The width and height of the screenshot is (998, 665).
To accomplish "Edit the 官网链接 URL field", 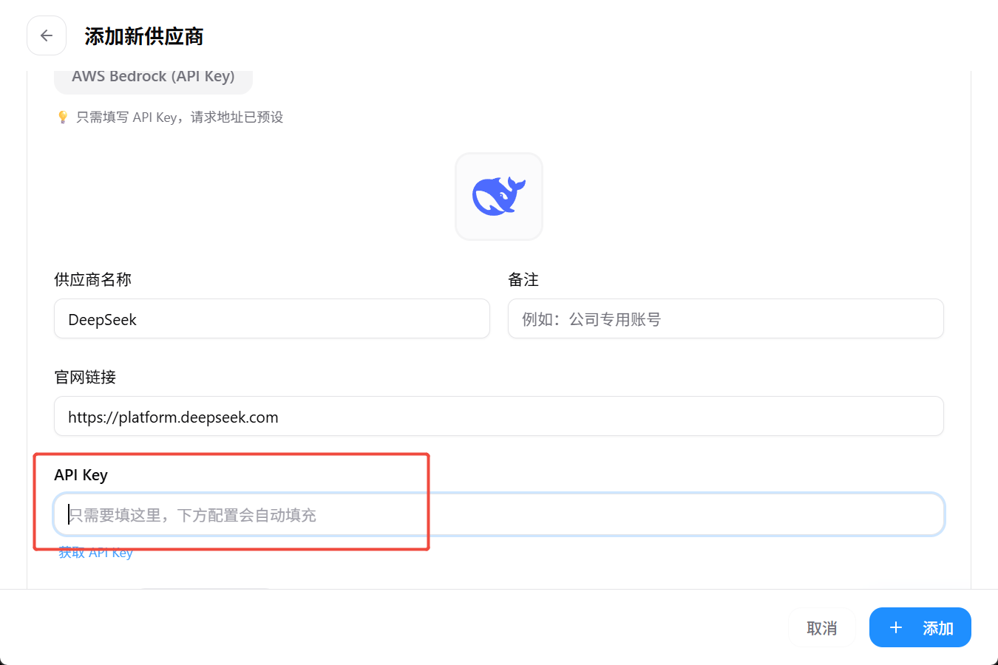I will 499,417.
